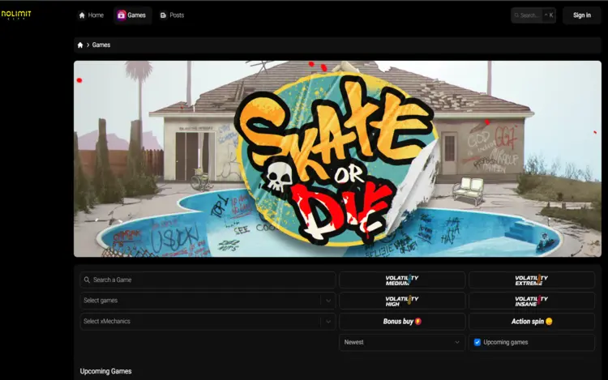Screen dimensions: 608x380
Task: Click the pink Games icon in navbar
Action: point(122,15)
